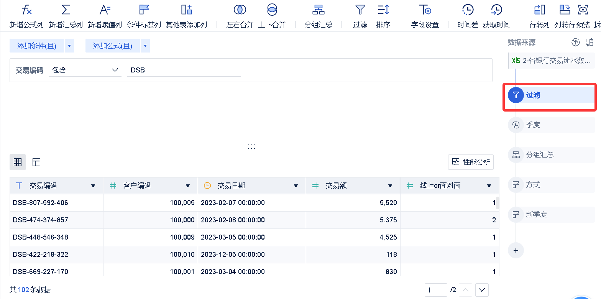Click upload icon beside 数据来源
The height and width of the screenshot is (299, 601).
tap(575, 43)
